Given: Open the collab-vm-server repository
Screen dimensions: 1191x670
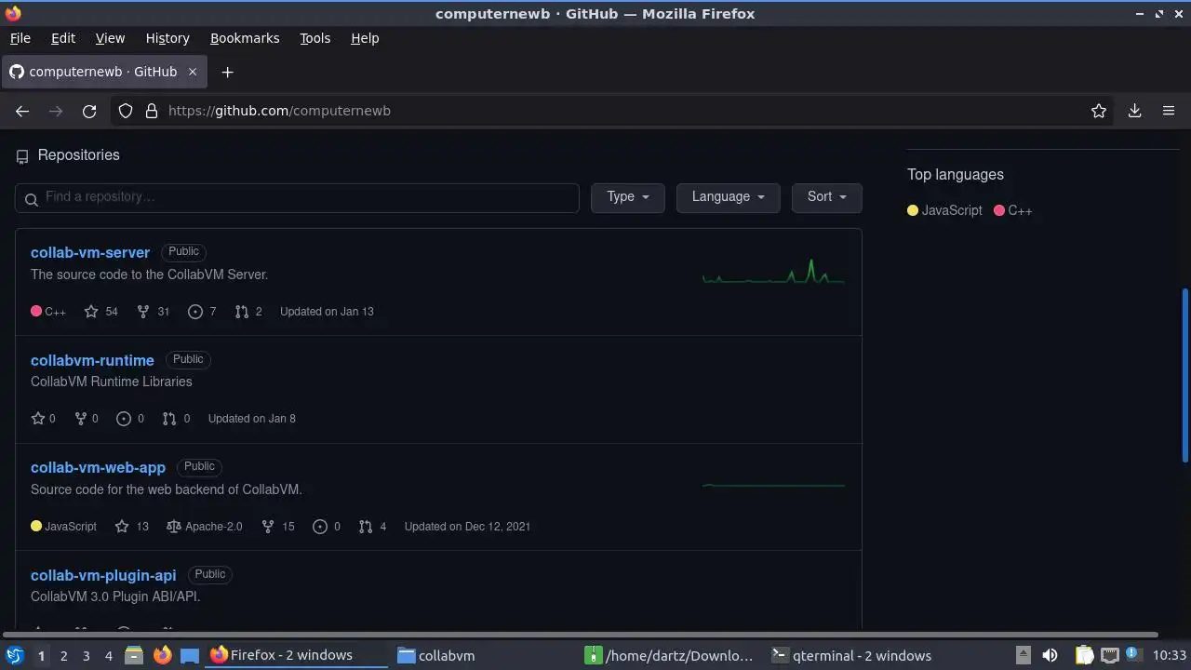Looking at the screenshot, I should [x=90, y=252].
